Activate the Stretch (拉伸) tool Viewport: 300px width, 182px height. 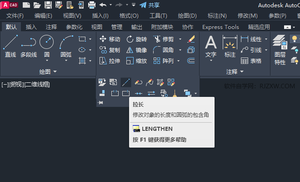tap(110, 61)
